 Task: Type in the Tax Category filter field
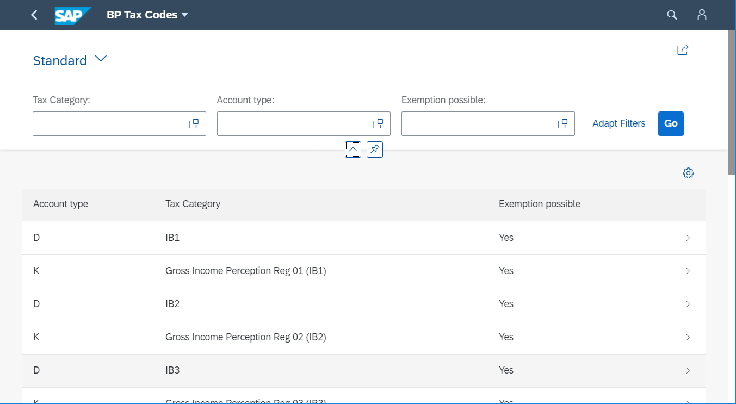coord(109,124)
